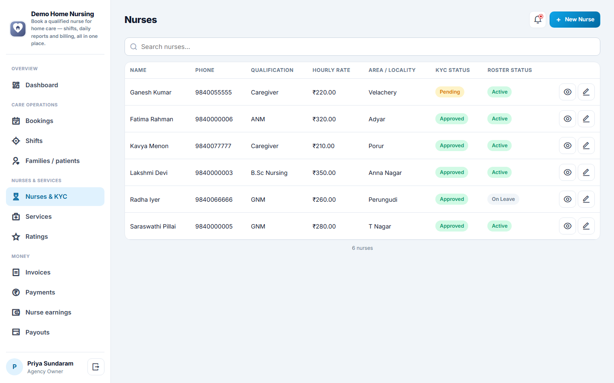View Lakshmi Devi's nurse details
This screenshot has height=383, width=614.
pos(568,172)
